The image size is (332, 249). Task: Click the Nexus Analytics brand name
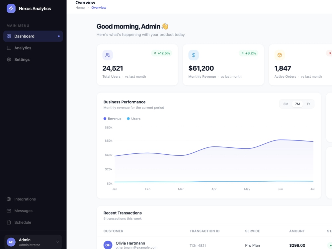[35, 9]
